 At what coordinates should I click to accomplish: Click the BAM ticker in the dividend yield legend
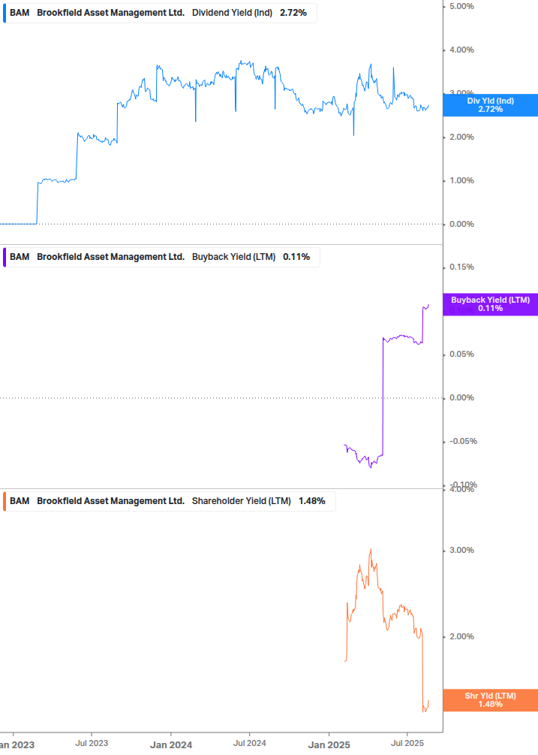click(x=20, y=13)
